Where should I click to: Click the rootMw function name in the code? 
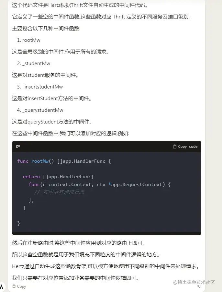[40, 161]
